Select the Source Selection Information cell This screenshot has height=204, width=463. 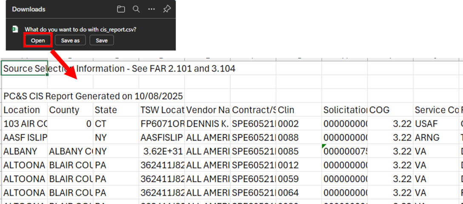tap(24, 68)
